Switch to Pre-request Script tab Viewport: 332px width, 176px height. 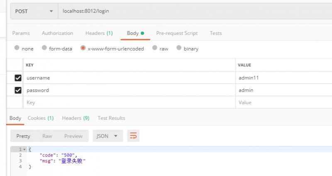point(177,33)
